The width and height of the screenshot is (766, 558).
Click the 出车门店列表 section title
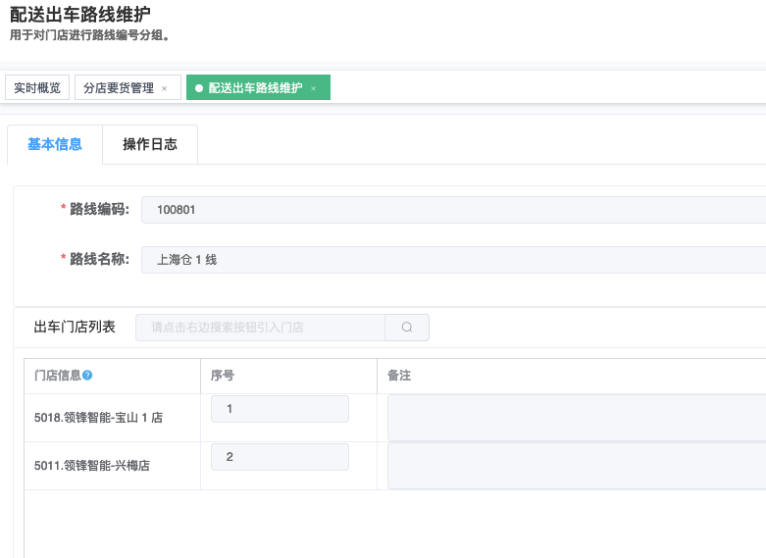click(x=75, y=327)
